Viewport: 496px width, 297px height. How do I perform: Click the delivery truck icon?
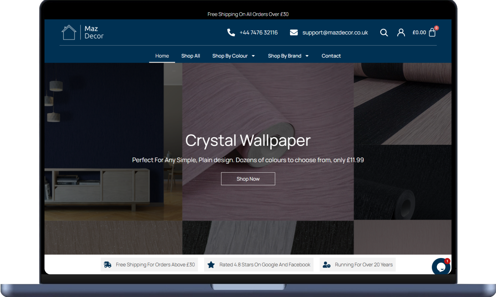[108, 265]
